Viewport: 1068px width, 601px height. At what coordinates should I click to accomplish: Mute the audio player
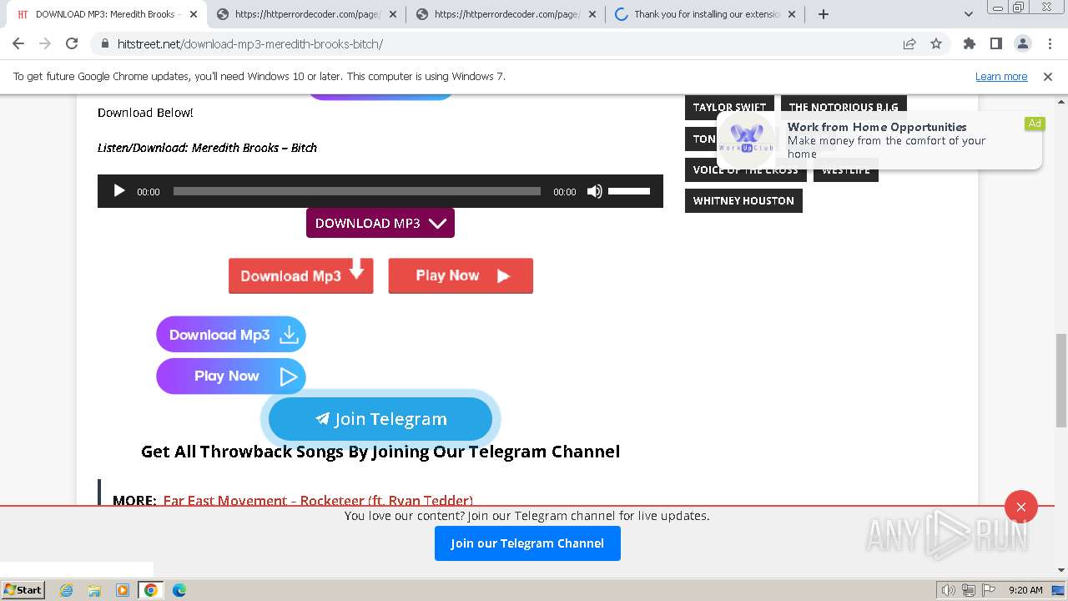(x=594, y=191)
